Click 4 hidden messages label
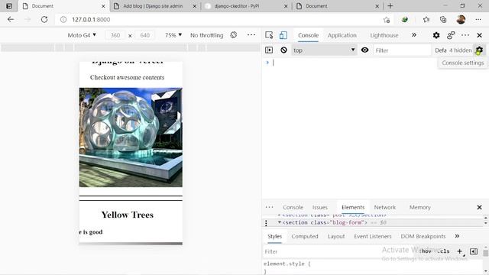Image resolution: width=489 pixels, height=275 pixels. [460, 50]
